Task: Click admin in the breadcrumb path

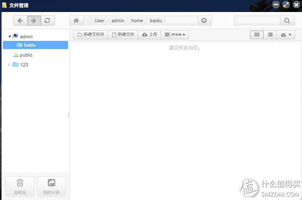Action: pos(118,21)
